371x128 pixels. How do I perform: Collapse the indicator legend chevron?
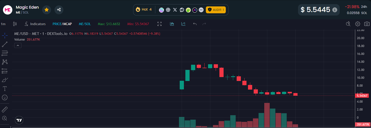tap(18, 45)
